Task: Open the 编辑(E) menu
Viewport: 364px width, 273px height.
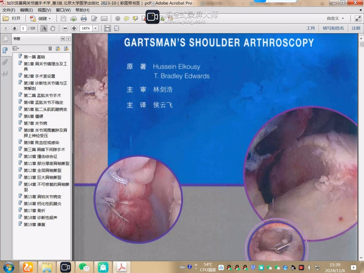Action: 26,10
